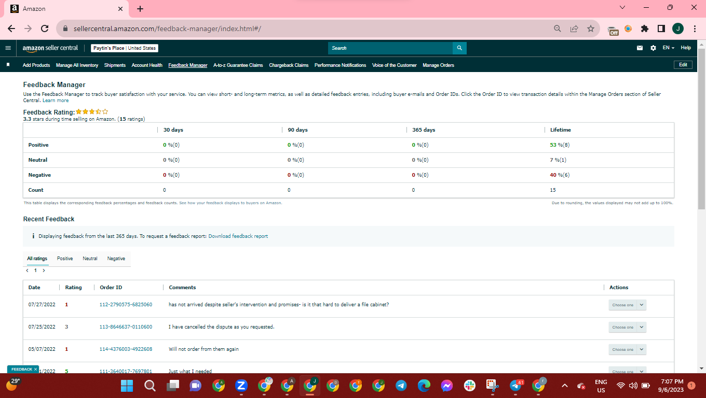Open A-to-z Guarantee Claims
The image size is (706, 398).
pyautogui.click(x=238, y=65)
